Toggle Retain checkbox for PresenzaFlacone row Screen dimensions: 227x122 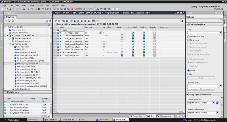pos(122,55)
